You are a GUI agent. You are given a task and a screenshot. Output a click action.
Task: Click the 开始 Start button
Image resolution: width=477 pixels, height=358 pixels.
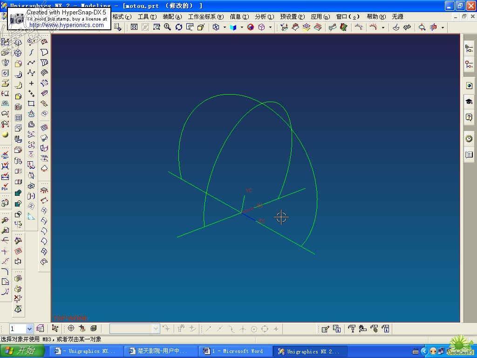point(21,351)
